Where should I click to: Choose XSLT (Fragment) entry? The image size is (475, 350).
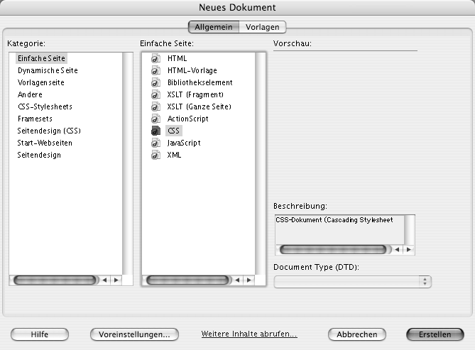coord(195,94)
